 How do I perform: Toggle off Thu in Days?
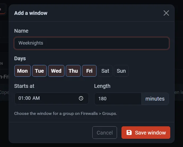click(73, 71)
